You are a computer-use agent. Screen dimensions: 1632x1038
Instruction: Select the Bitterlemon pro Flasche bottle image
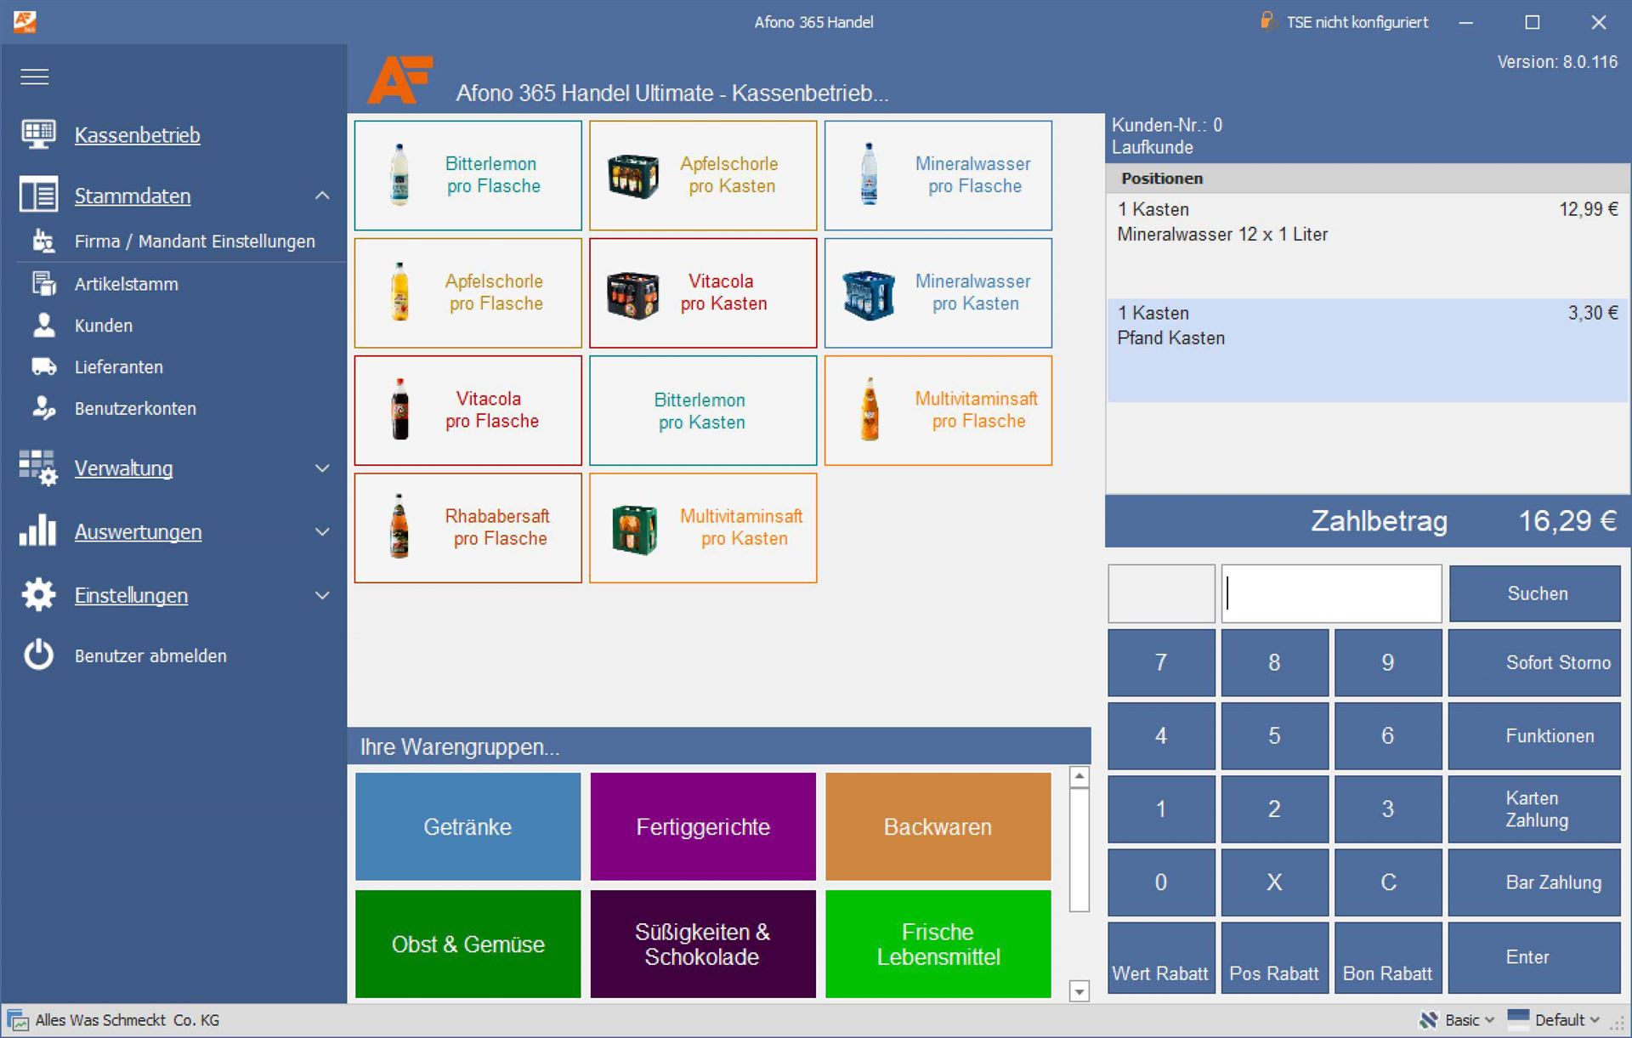(x=399, y=175)
